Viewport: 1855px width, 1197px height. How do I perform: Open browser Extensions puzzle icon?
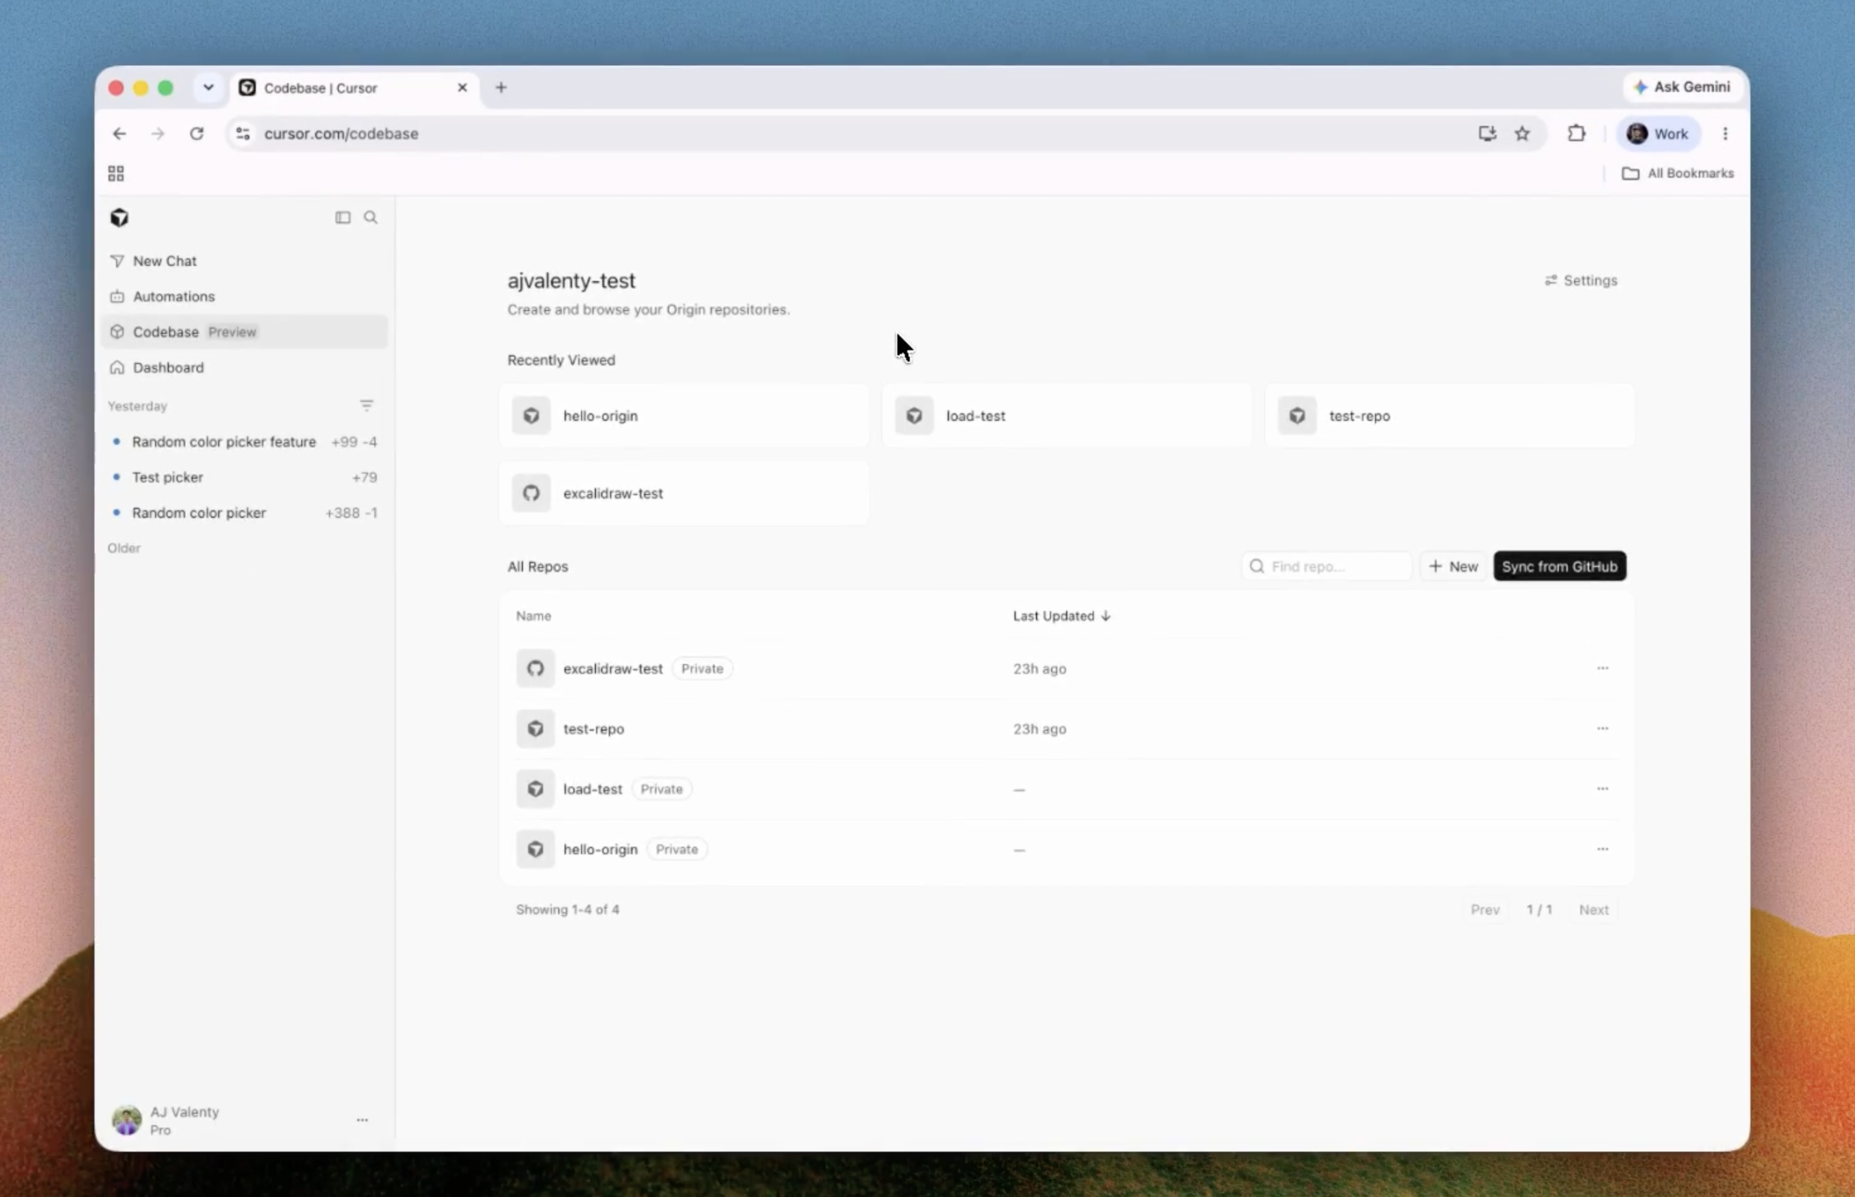(1576, 134)
